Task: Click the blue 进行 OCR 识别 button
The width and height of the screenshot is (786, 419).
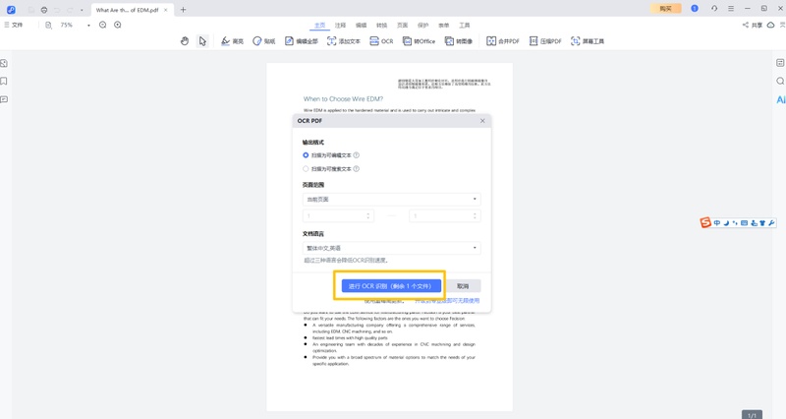Action: pyautogui.click(x=391, y=286)
